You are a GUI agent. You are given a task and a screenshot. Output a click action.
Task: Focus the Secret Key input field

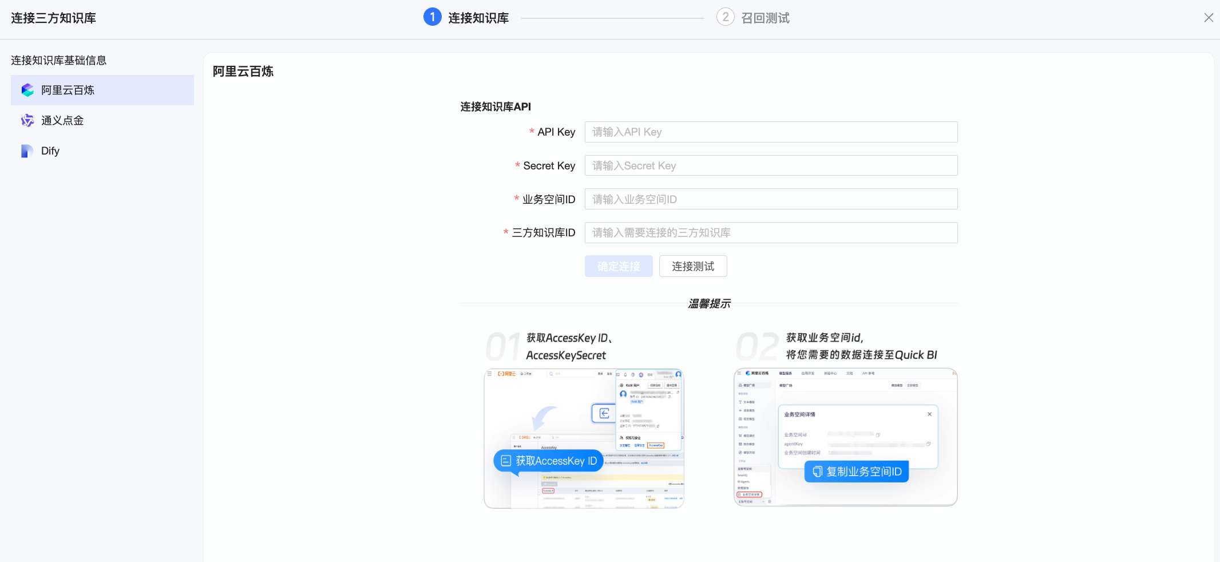point(771,166)
